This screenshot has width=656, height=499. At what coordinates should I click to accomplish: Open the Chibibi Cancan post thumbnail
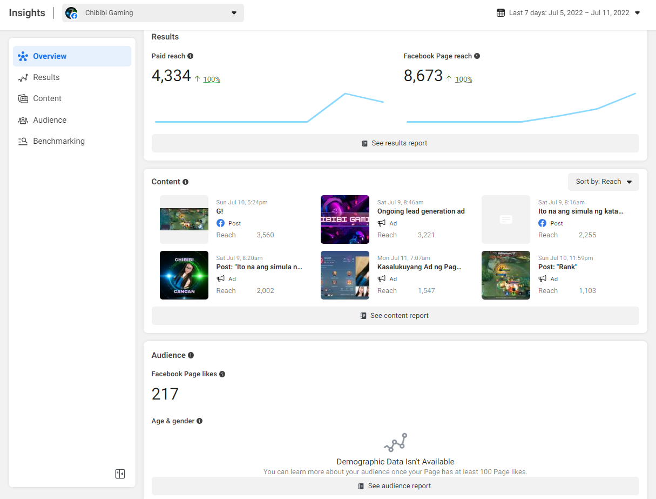[x=184, y=275]
